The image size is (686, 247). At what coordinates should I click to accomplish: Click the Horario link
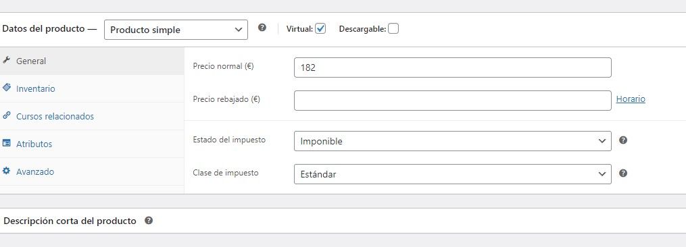tap(631, 99)
